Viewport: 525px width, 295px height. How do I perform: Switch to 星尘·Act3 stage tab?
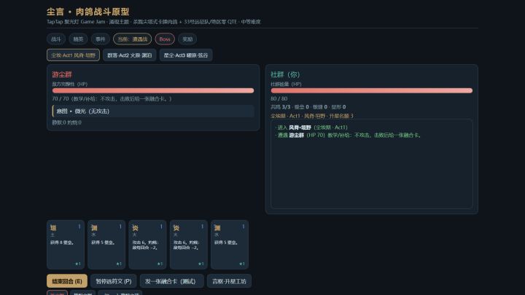coord(186,55)
